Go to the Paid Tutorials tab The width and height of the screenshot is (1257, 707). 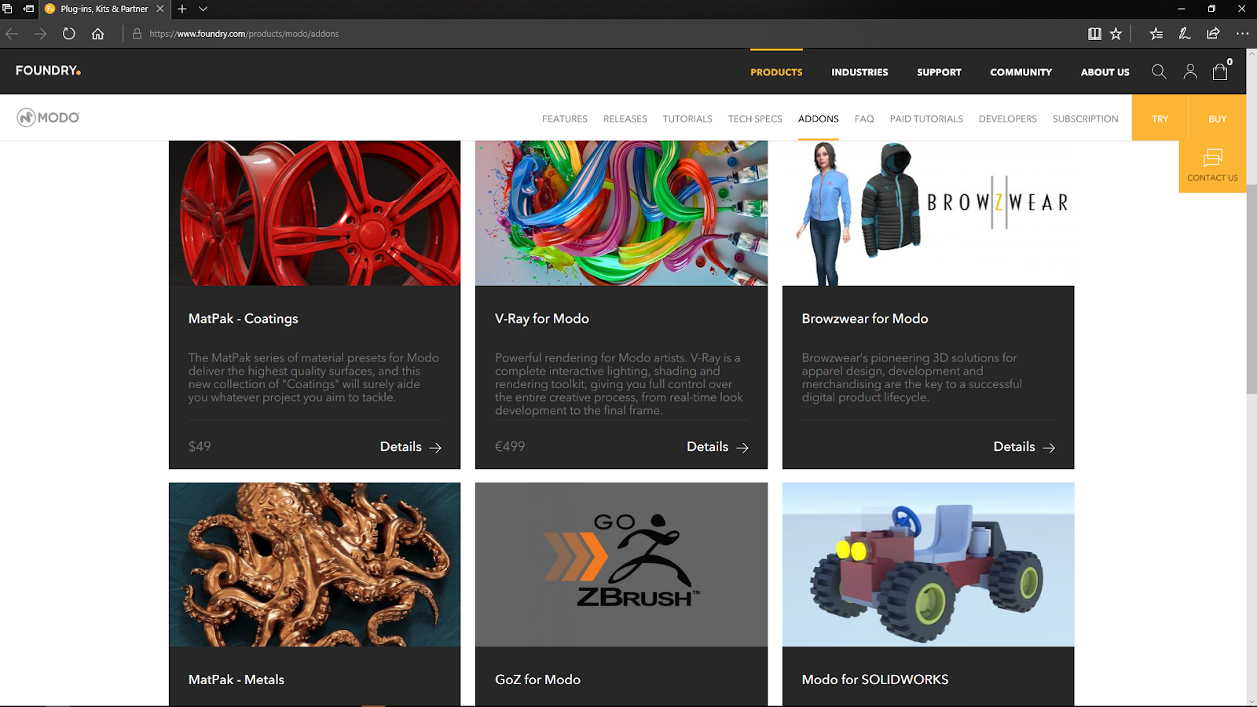coord(926,119)
